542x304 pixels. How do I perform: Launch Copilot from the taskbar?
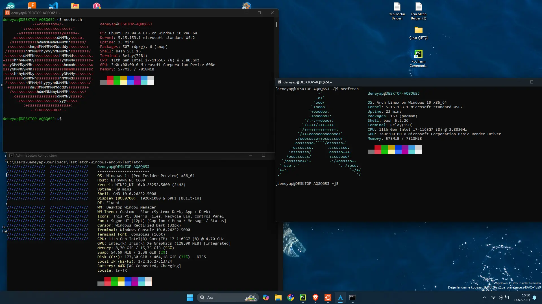coord(265,298)
